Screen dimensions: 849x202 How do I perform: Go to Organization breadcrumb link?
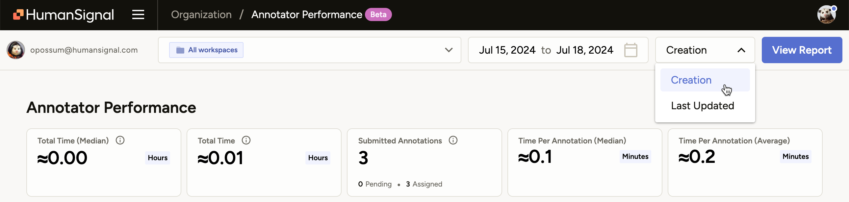pos(201,15)
